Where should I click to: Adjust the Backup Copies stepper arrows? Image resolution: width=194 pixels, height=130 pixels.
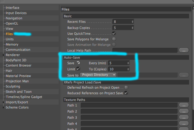(x=132, y=28)
